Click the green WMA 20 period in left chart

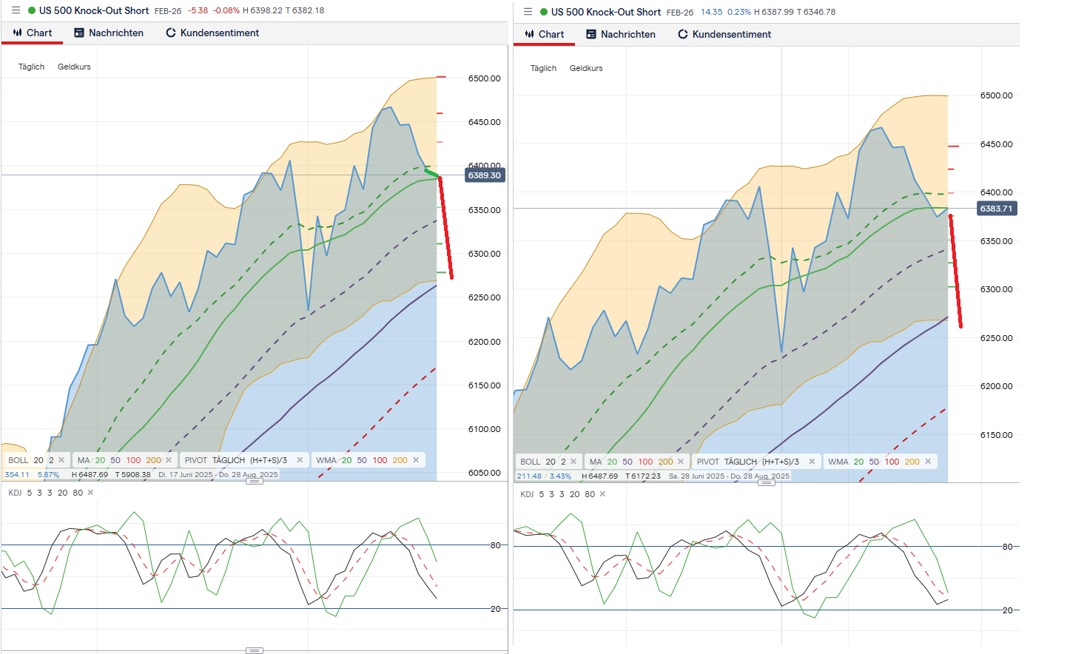pyautogui.click(x=346, y=460)
